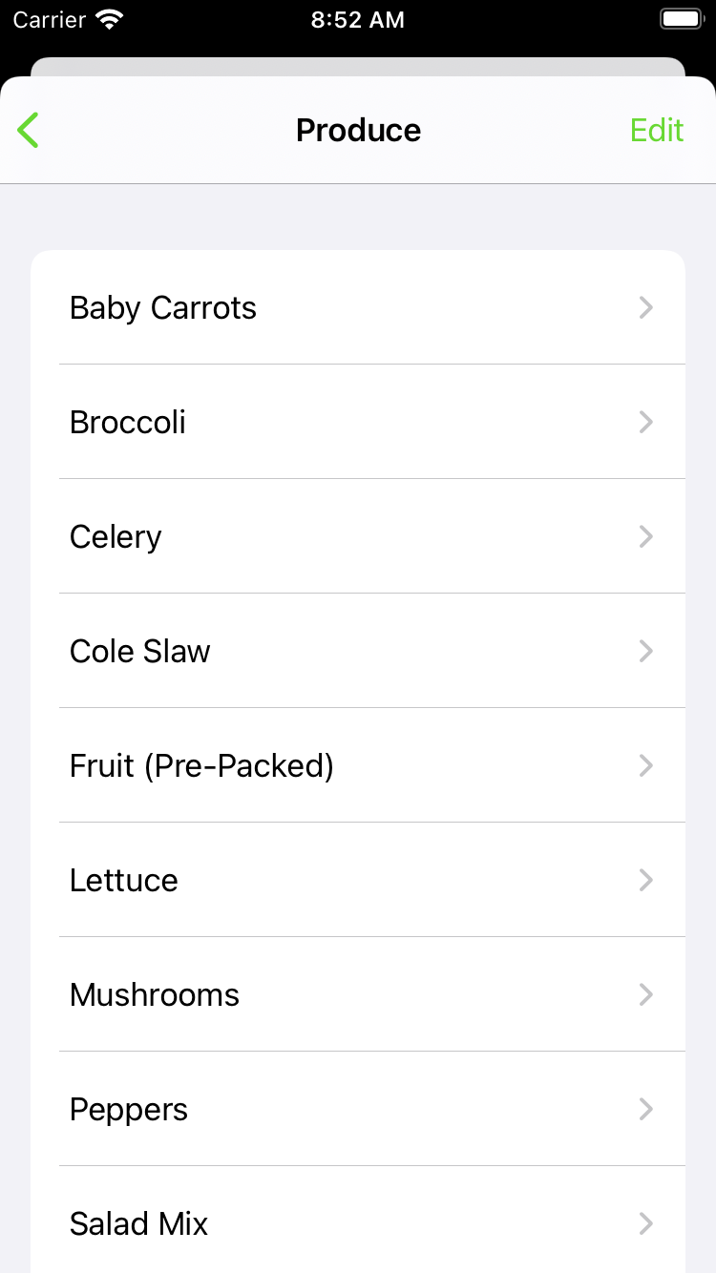Screen dimensions: 716x1273
Task: Click the disclosure arrow next to Broccoli
Action: pos(646,422)
